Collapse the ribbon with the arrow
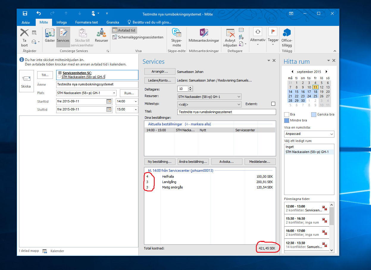The height and width of the screenshot is (270, 371). [334, 51]
